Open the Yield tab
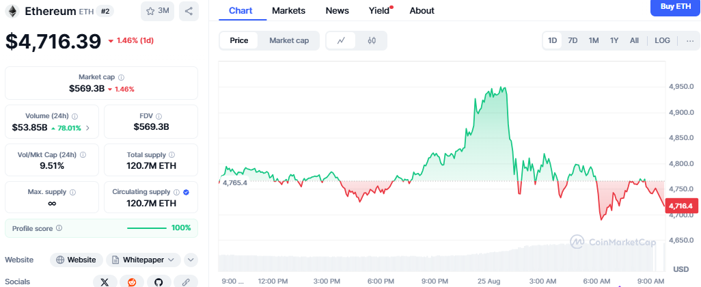 coord(379,11)
